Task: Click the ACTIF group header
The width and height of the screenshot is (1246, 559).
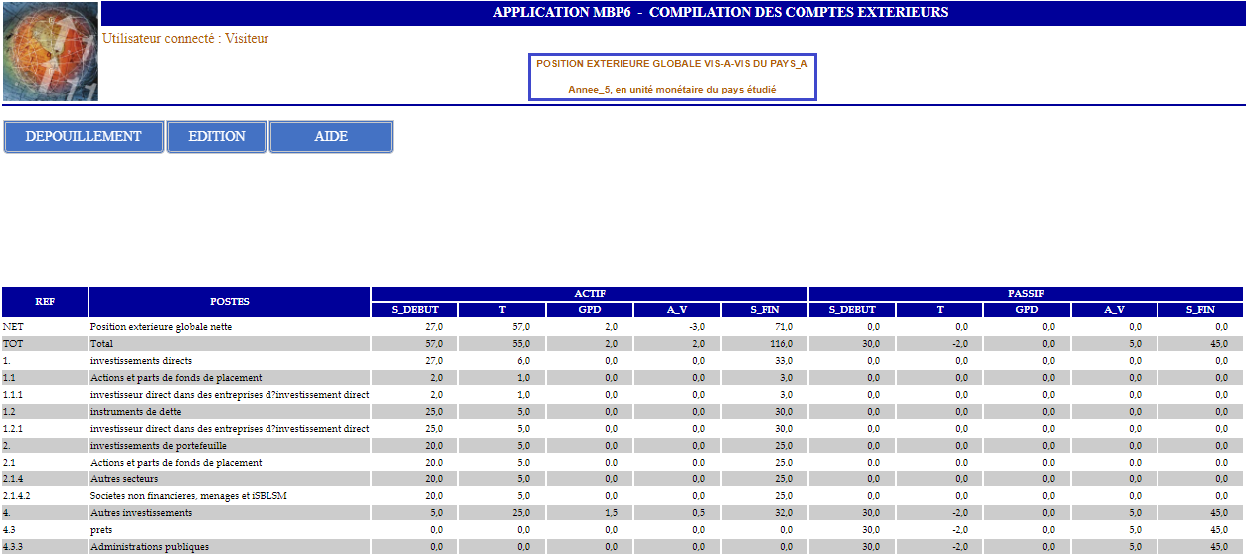Action: tap(590, 294)
